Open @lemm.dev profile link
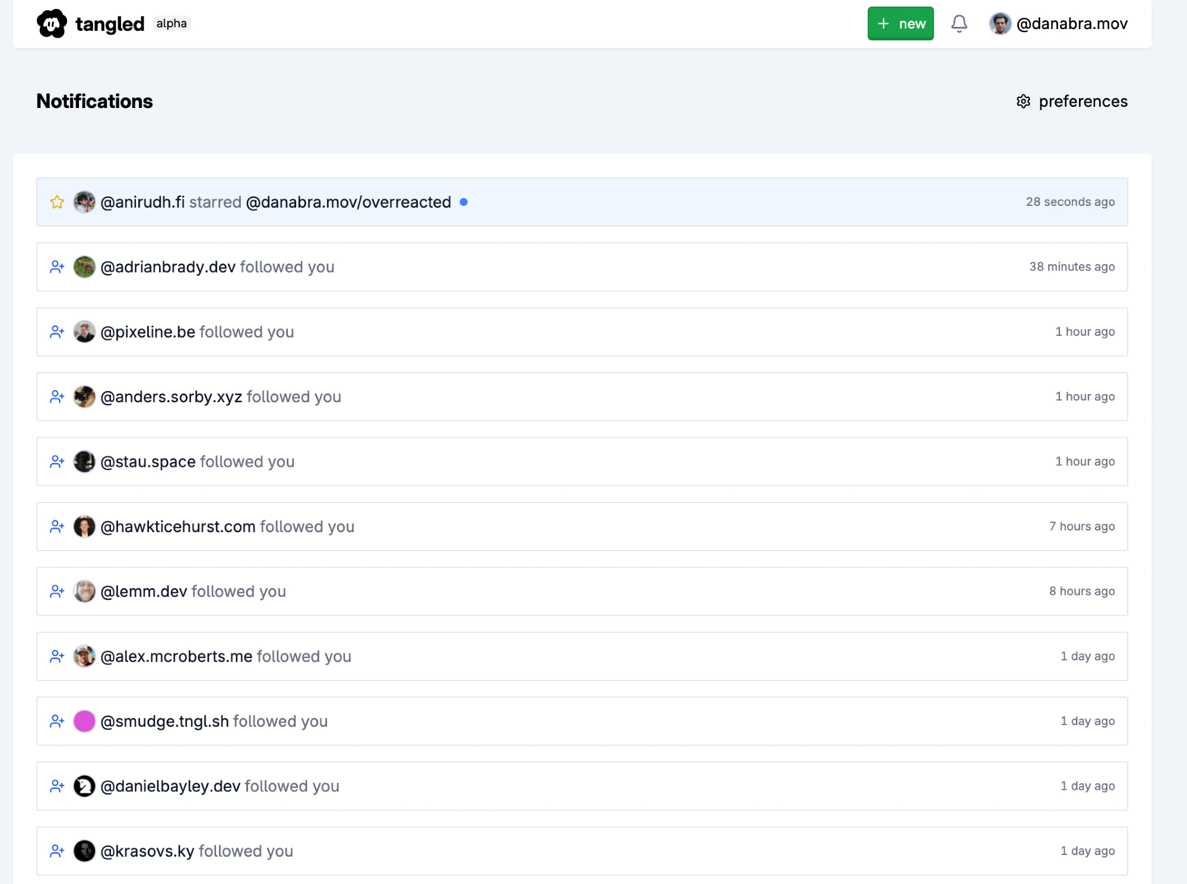This screenshot has width=1187, height=884. [144, 592]
